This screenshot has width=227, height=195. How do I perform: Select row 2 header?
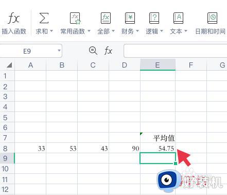(x=7, y=86)
